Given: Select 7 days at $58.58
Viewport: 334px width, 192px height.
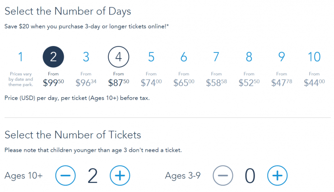Looking at the screenshot, I should (216, 57).
